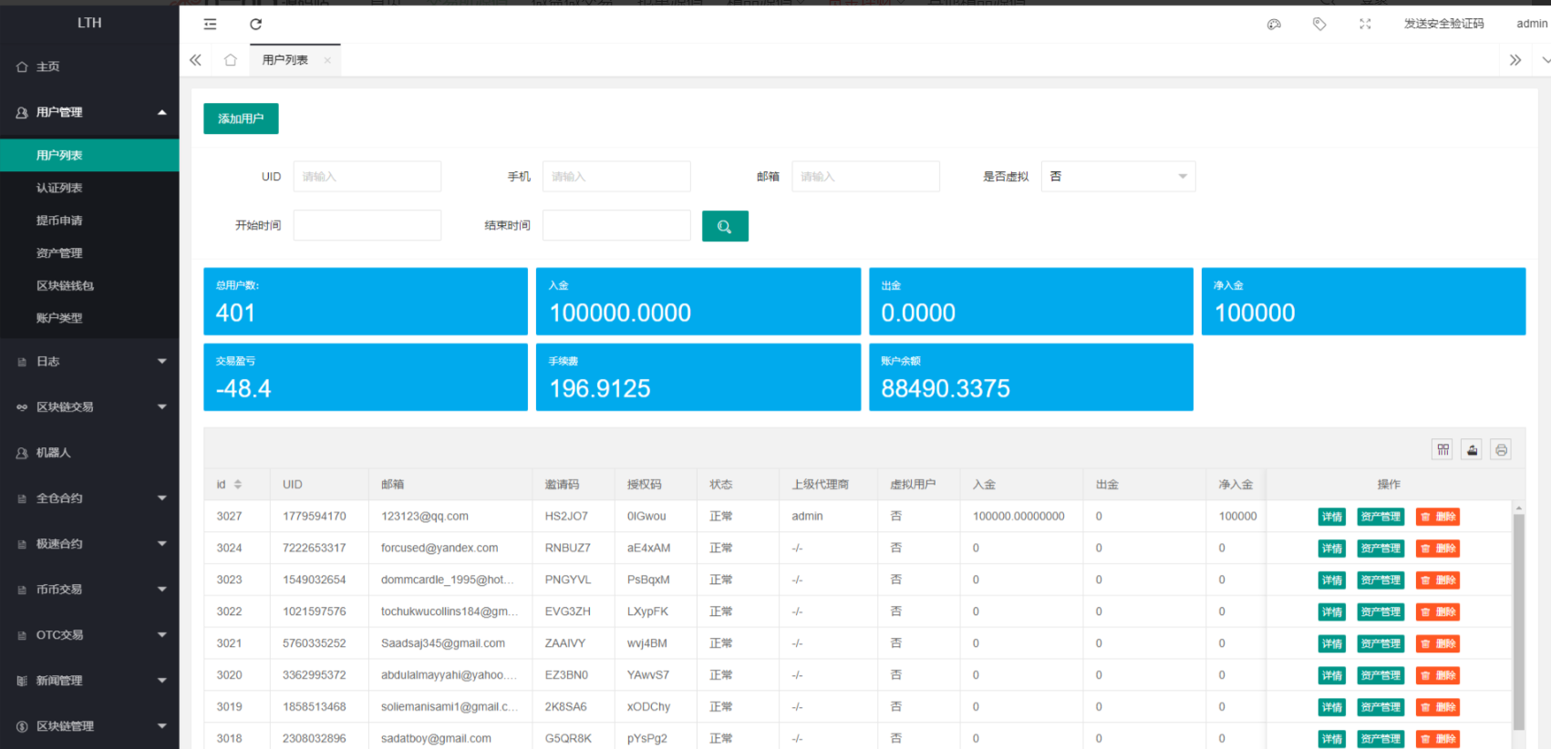Click the 添加用户 button

point(241,118)
